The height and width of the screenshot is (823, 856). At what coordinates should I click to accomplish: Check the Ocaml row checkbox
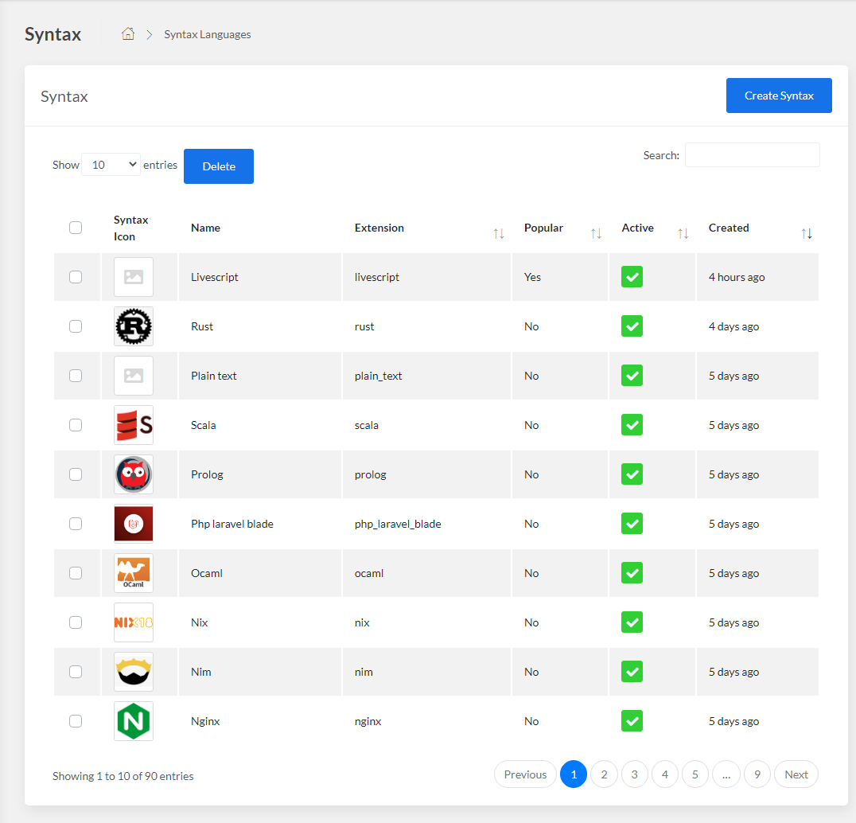pyautogui.click(x=76, y=573)
